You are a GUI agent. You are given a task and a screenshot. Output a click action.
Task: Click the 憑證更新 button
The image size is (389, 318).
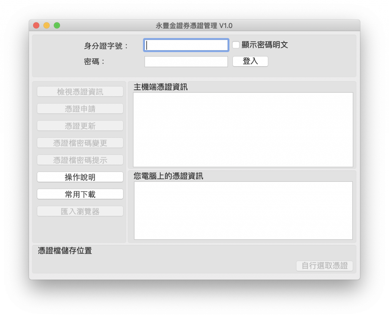point(80,126)
